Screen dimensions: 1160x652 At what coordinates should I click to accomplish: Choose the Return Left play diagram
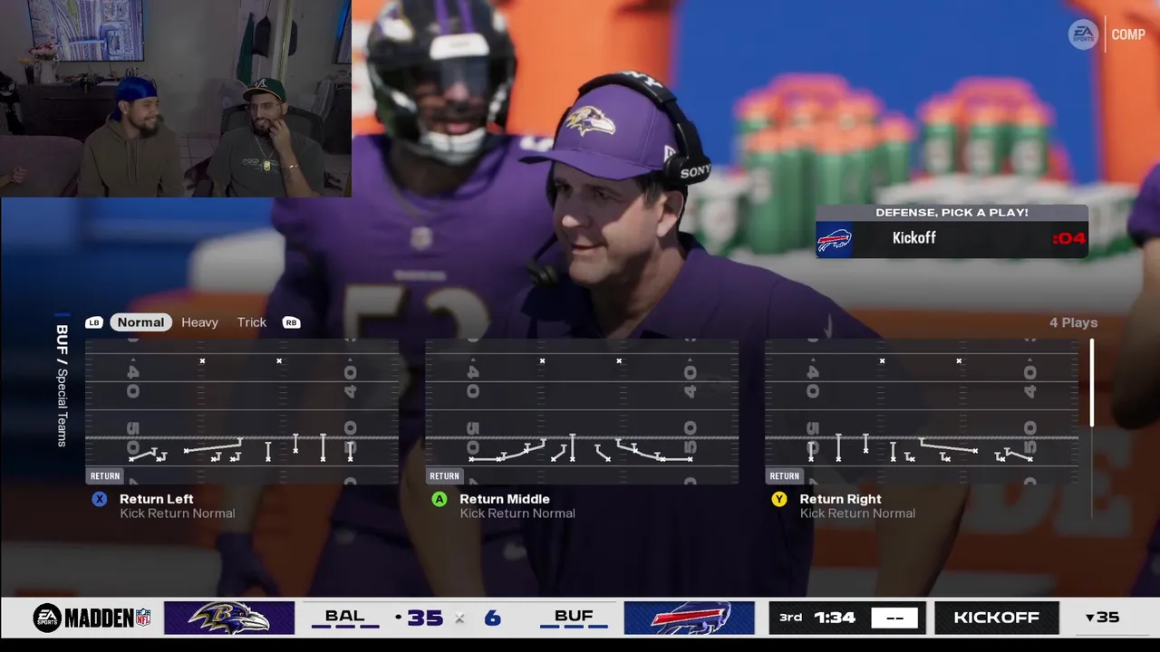click(x=242, y=411)
